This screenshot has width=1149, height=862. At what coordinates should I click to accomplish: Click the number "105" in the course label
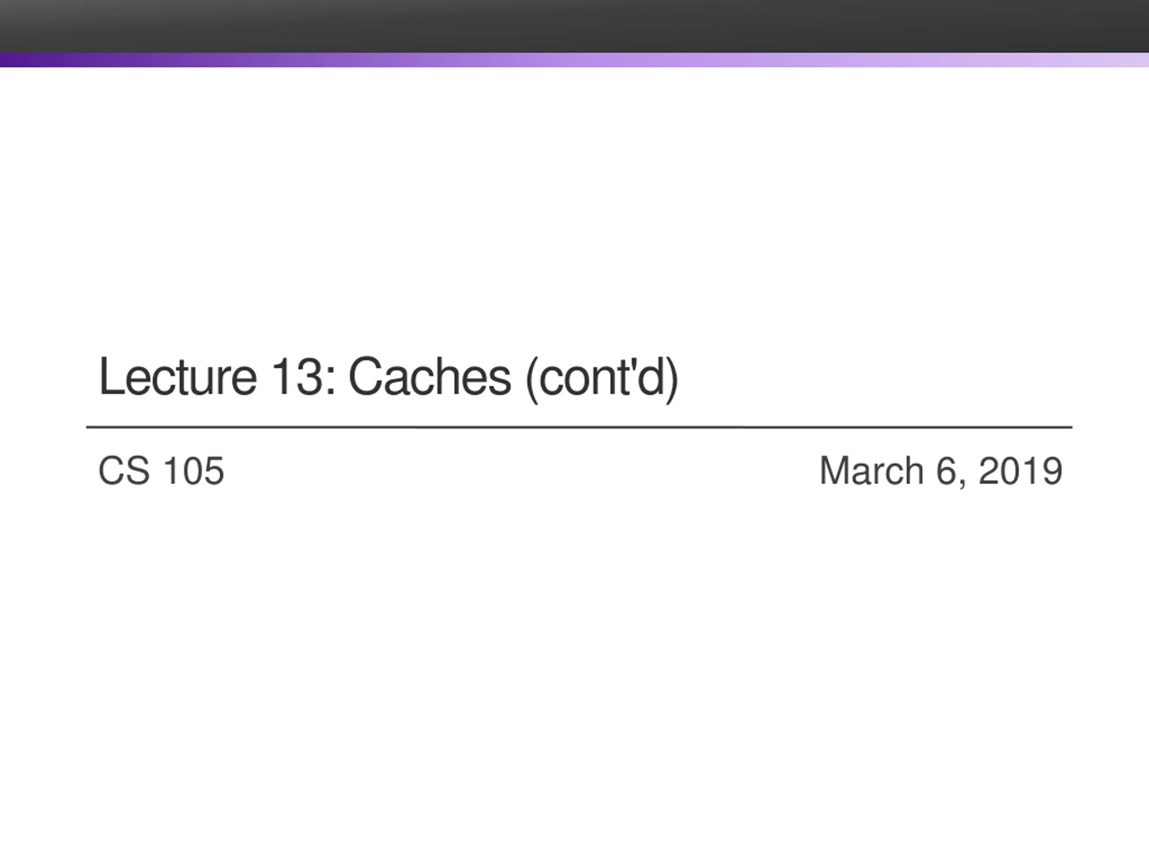[x=194, y=471]
